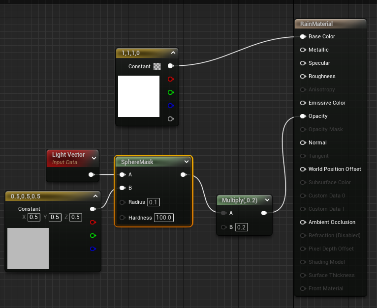The image size is (377, 308).
Task: Click the Multiply B input pin
Action: pos(223,227)
